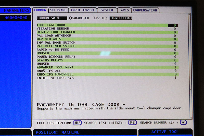The height and width of the screenshot is (136, 204).
Task: Click the SEARCH TEXT label
Action: coord(95,123)
